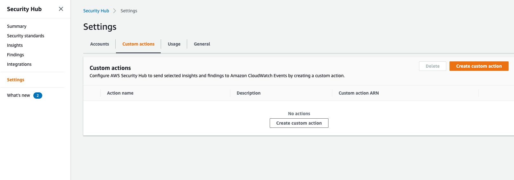514x180 pixels.
Task: Switch to the Usage tab
Action: [174, 44]
